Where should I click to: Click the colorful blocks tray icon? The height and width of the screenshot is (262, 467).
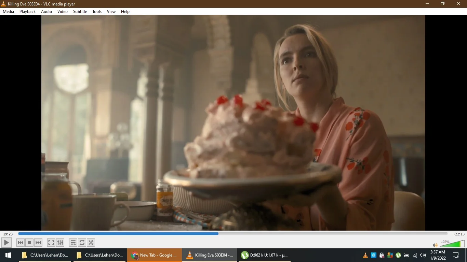coord(390,255)
